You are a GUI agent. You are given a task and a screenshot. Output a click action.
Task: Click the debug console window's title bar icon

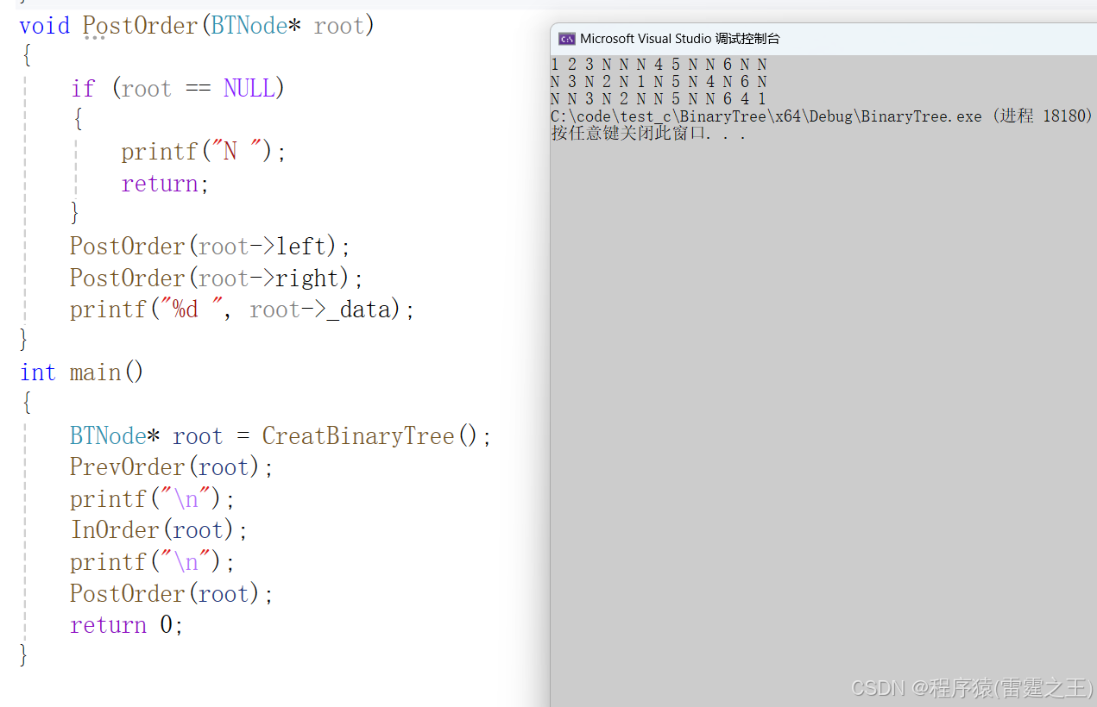(567, 39)
